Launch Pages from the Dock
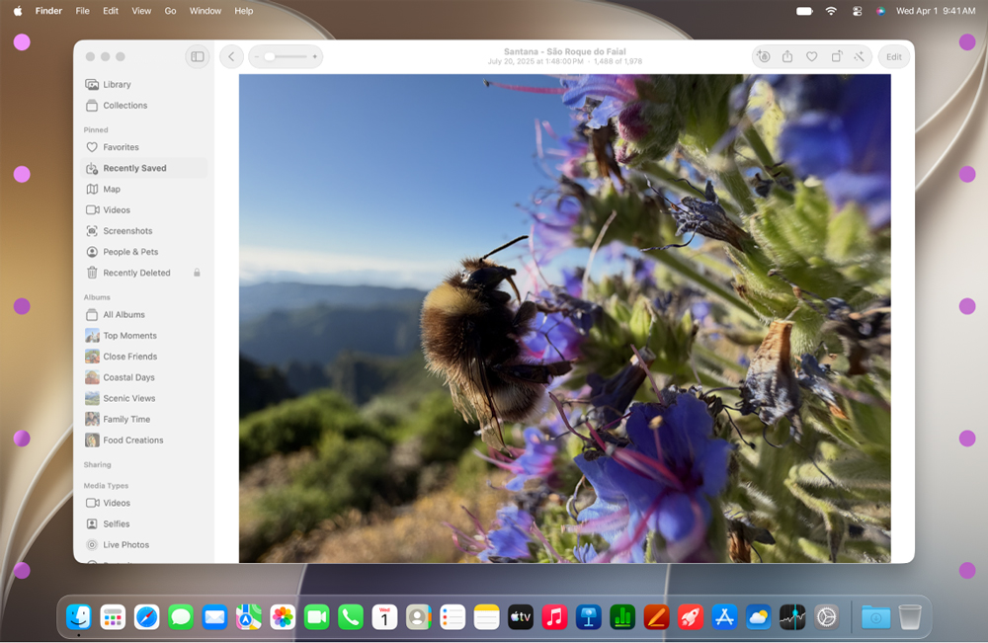This screenshot has height=643, width=988. pyautogui.click(x=657, y=617)
